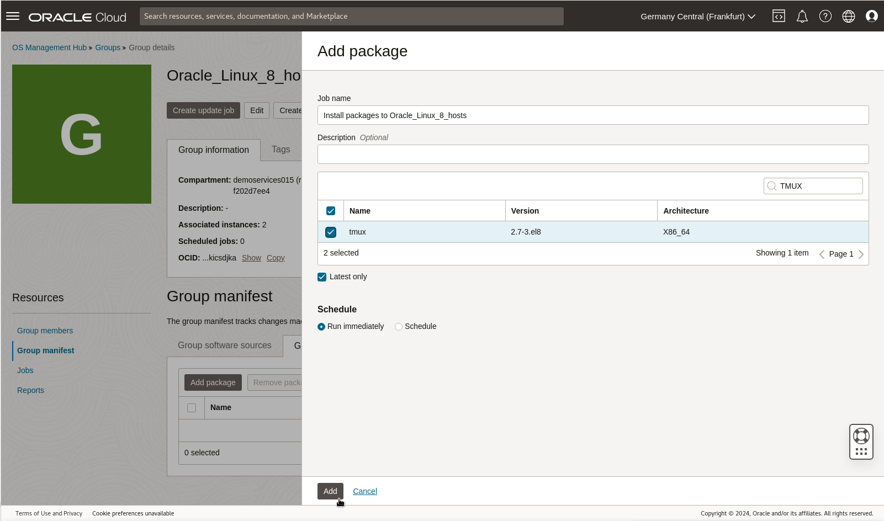This screenshot has height=521, width=884.
Task: Open the support lifebuoy widget
Action: tap(861, 437)
